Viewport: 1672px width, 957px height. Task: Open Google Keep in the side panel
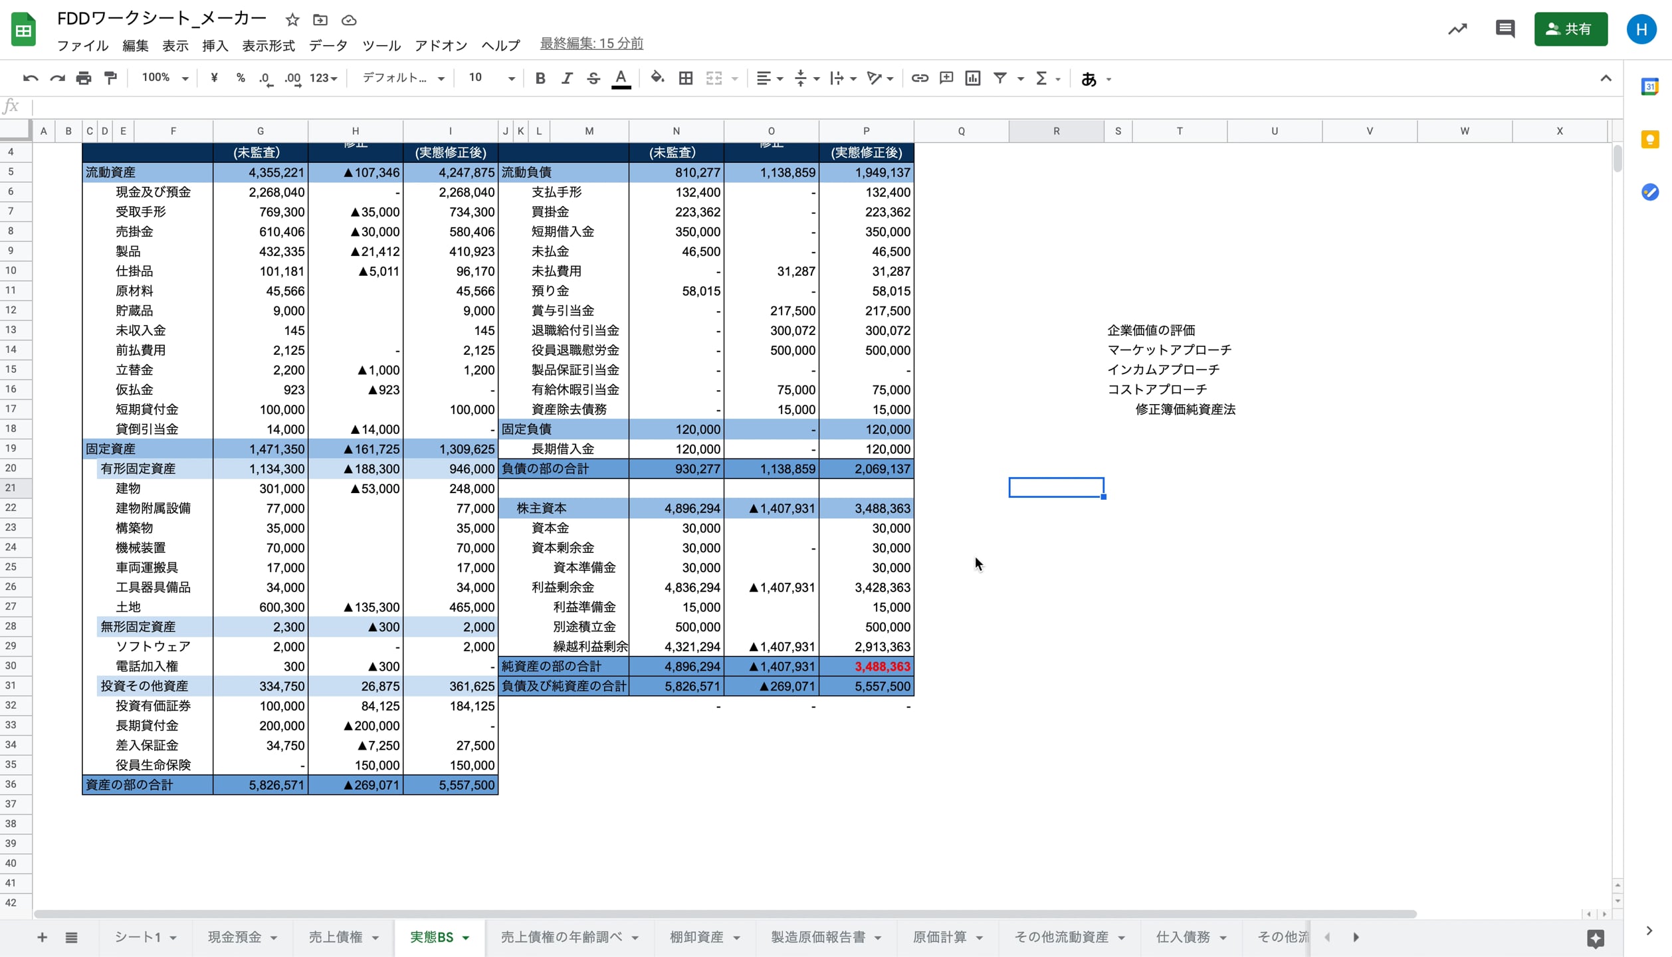click(x=1651, y=140)
